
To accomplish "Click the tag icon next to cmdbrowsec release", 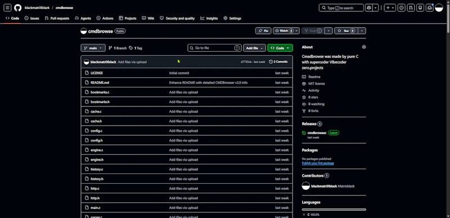I will point(304,133).
